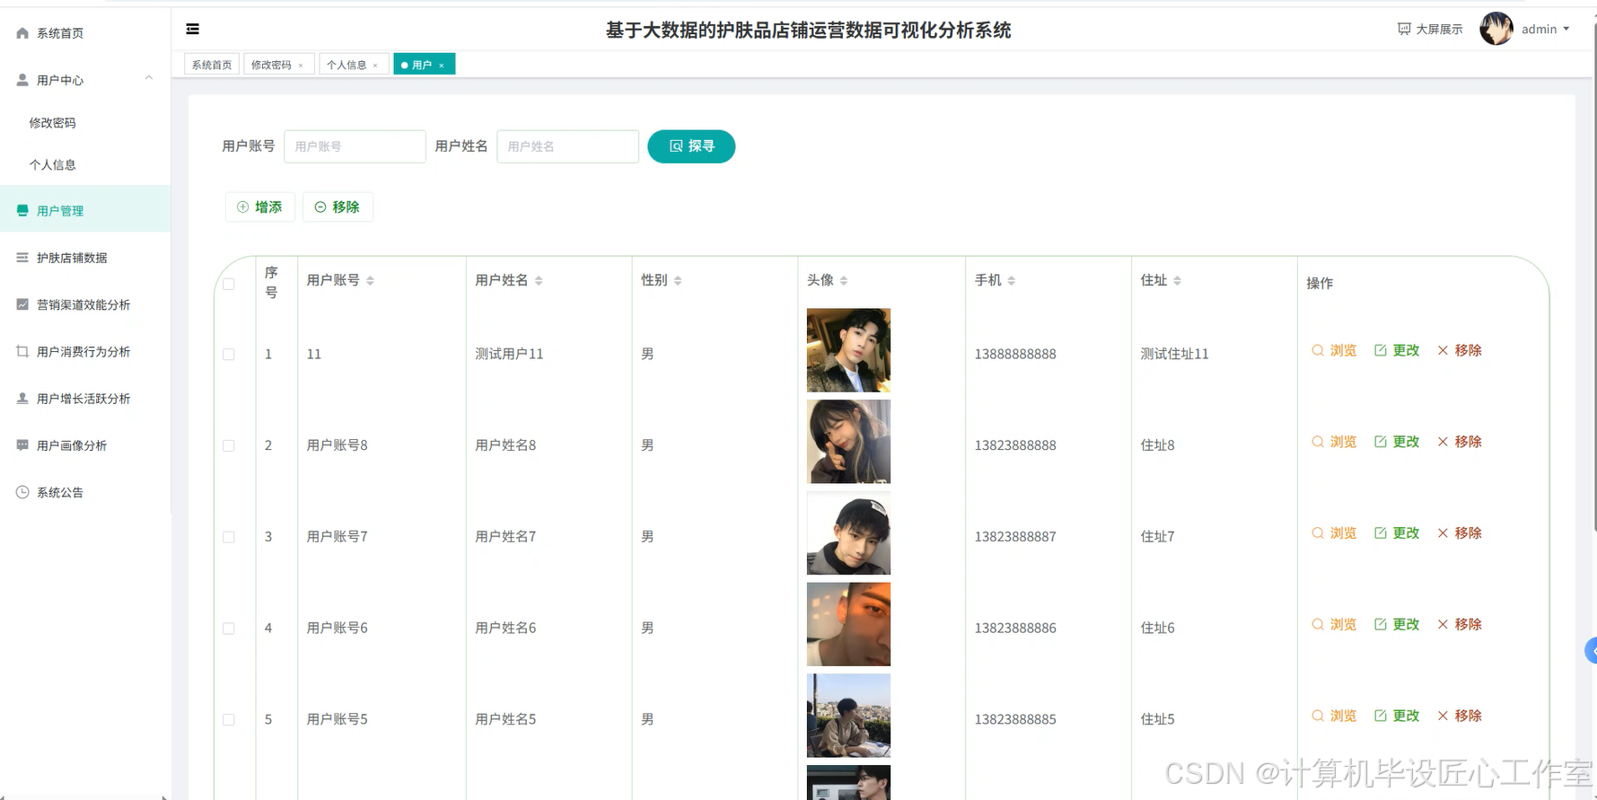The width and height of the screenshot is (1597, 800).
Task: Click the user icon beside 用户中心
Action: point(22,80)
